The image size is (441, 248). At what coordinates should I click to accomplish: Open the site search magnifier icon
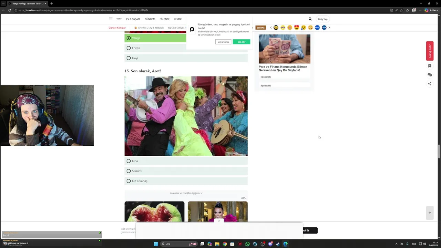coord(310,19)
